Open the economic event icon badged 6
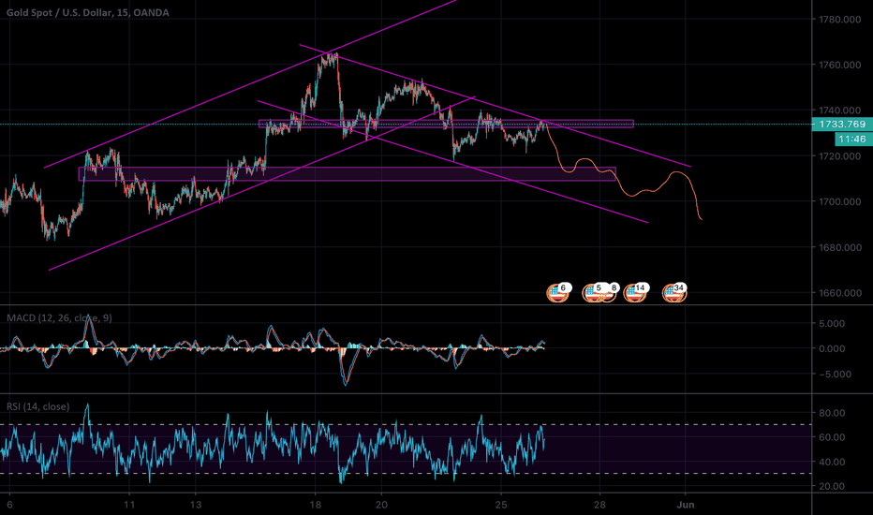The height and width of the screenshot is (515, 873). pos(558,292)
